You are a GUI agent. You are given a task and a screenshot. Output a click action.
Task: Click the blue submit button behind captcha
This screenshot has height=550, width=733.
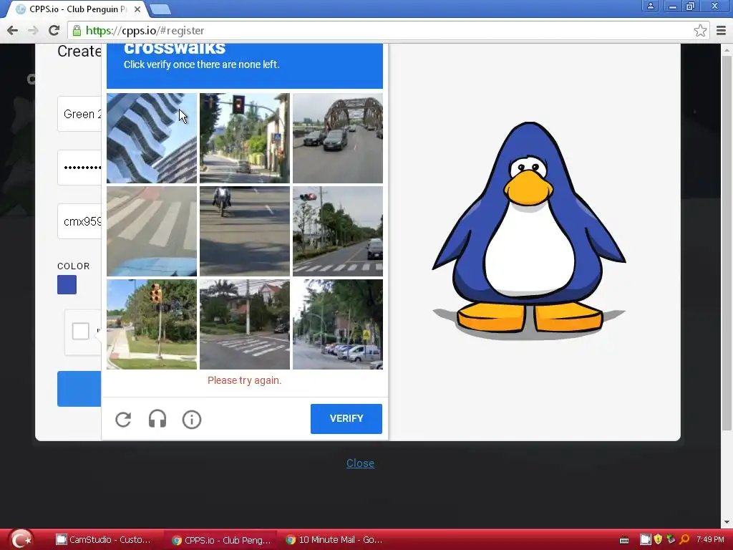79,389
